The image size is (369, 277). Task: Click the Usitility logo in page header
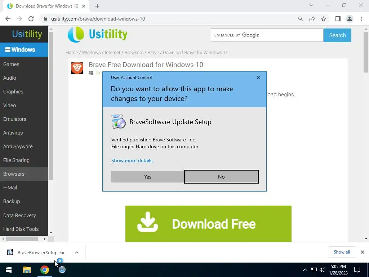pyautogui.click(x=97, y=35)
